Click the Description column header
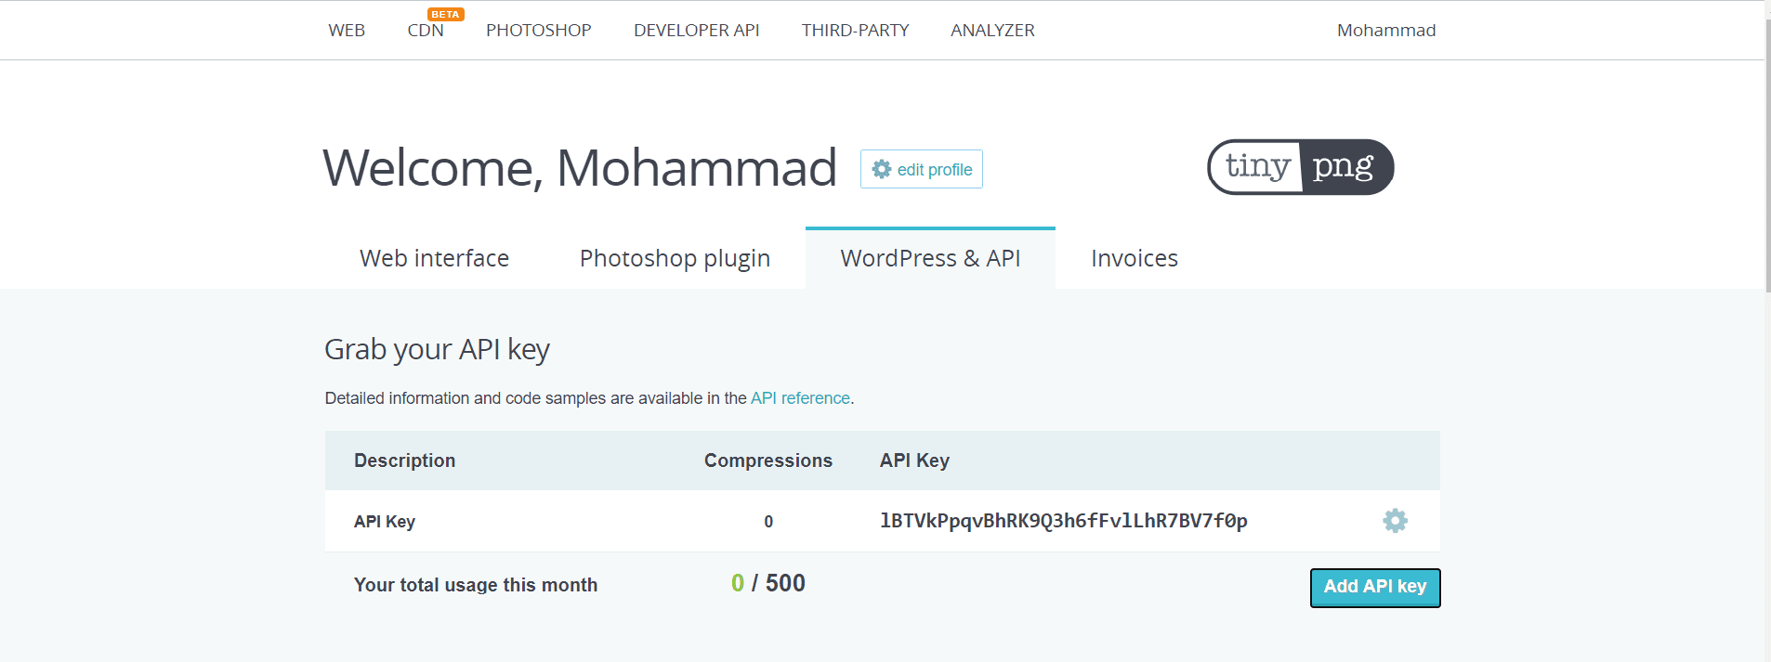This screenshot has height=662, width=1771. click(x=405, y=461)
